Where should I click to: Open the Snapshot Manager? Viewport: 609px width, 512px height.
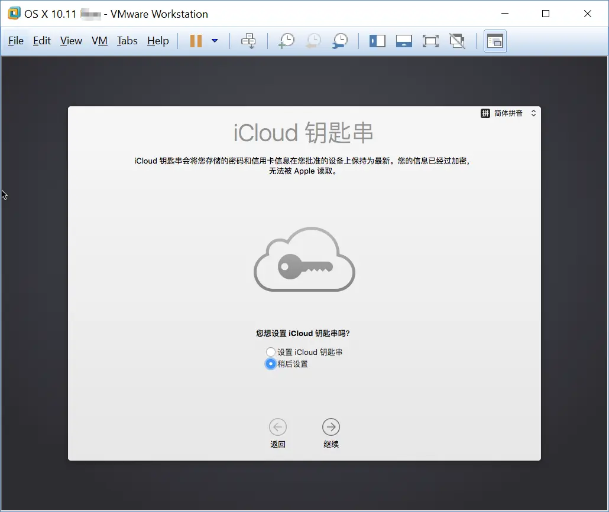coord(340,41)
